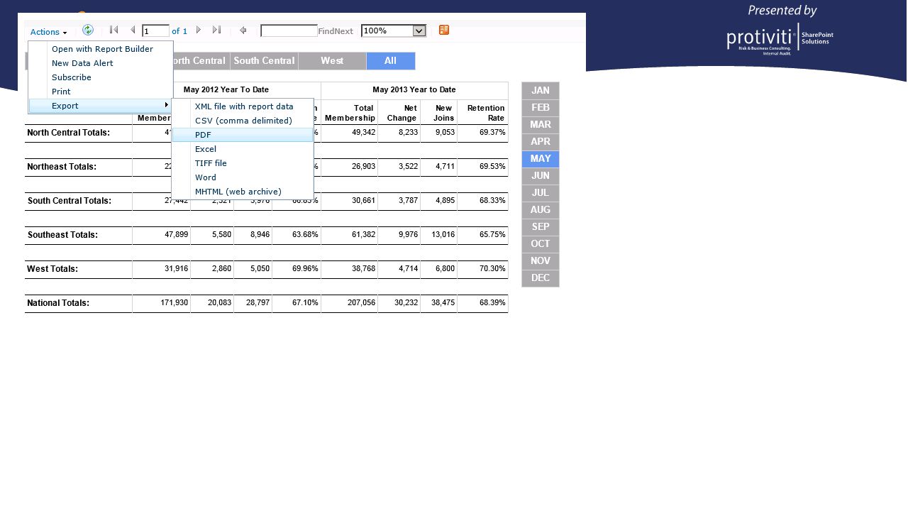Export report as PDF
This screenshot has height=511, width=908.
coord(243,135)
